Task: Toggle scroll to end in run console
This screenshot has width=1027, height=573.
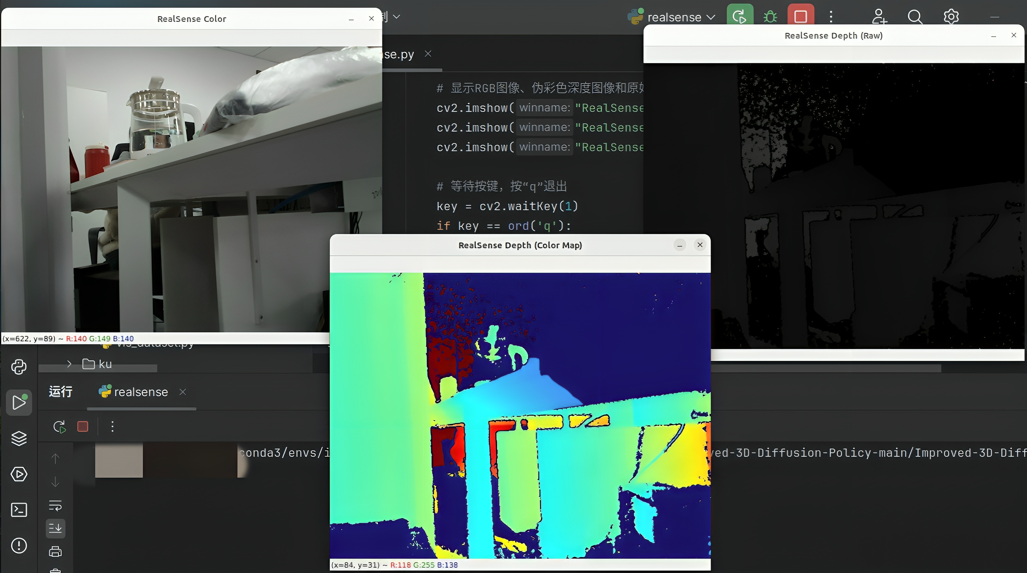Action: pos(55,528)
